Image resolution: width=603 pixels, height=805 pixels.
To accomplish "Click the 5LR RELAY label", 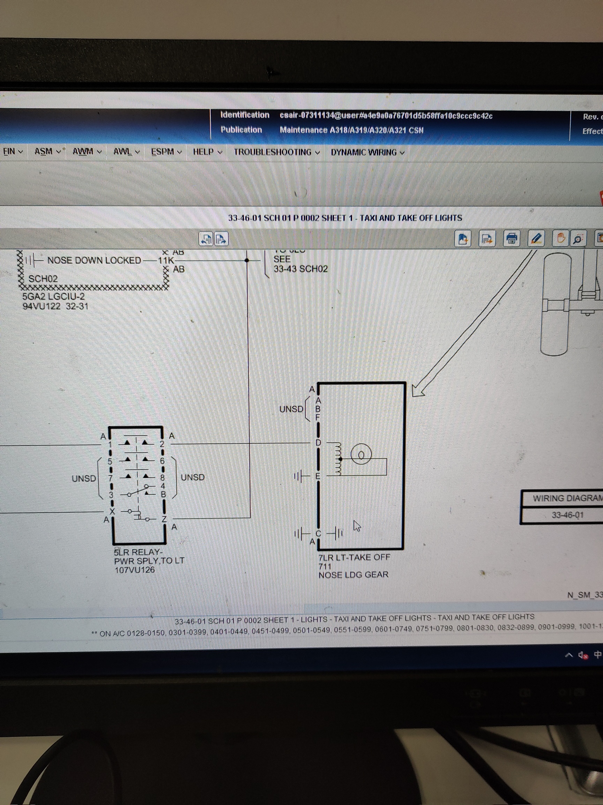I will tap(138, 552).
